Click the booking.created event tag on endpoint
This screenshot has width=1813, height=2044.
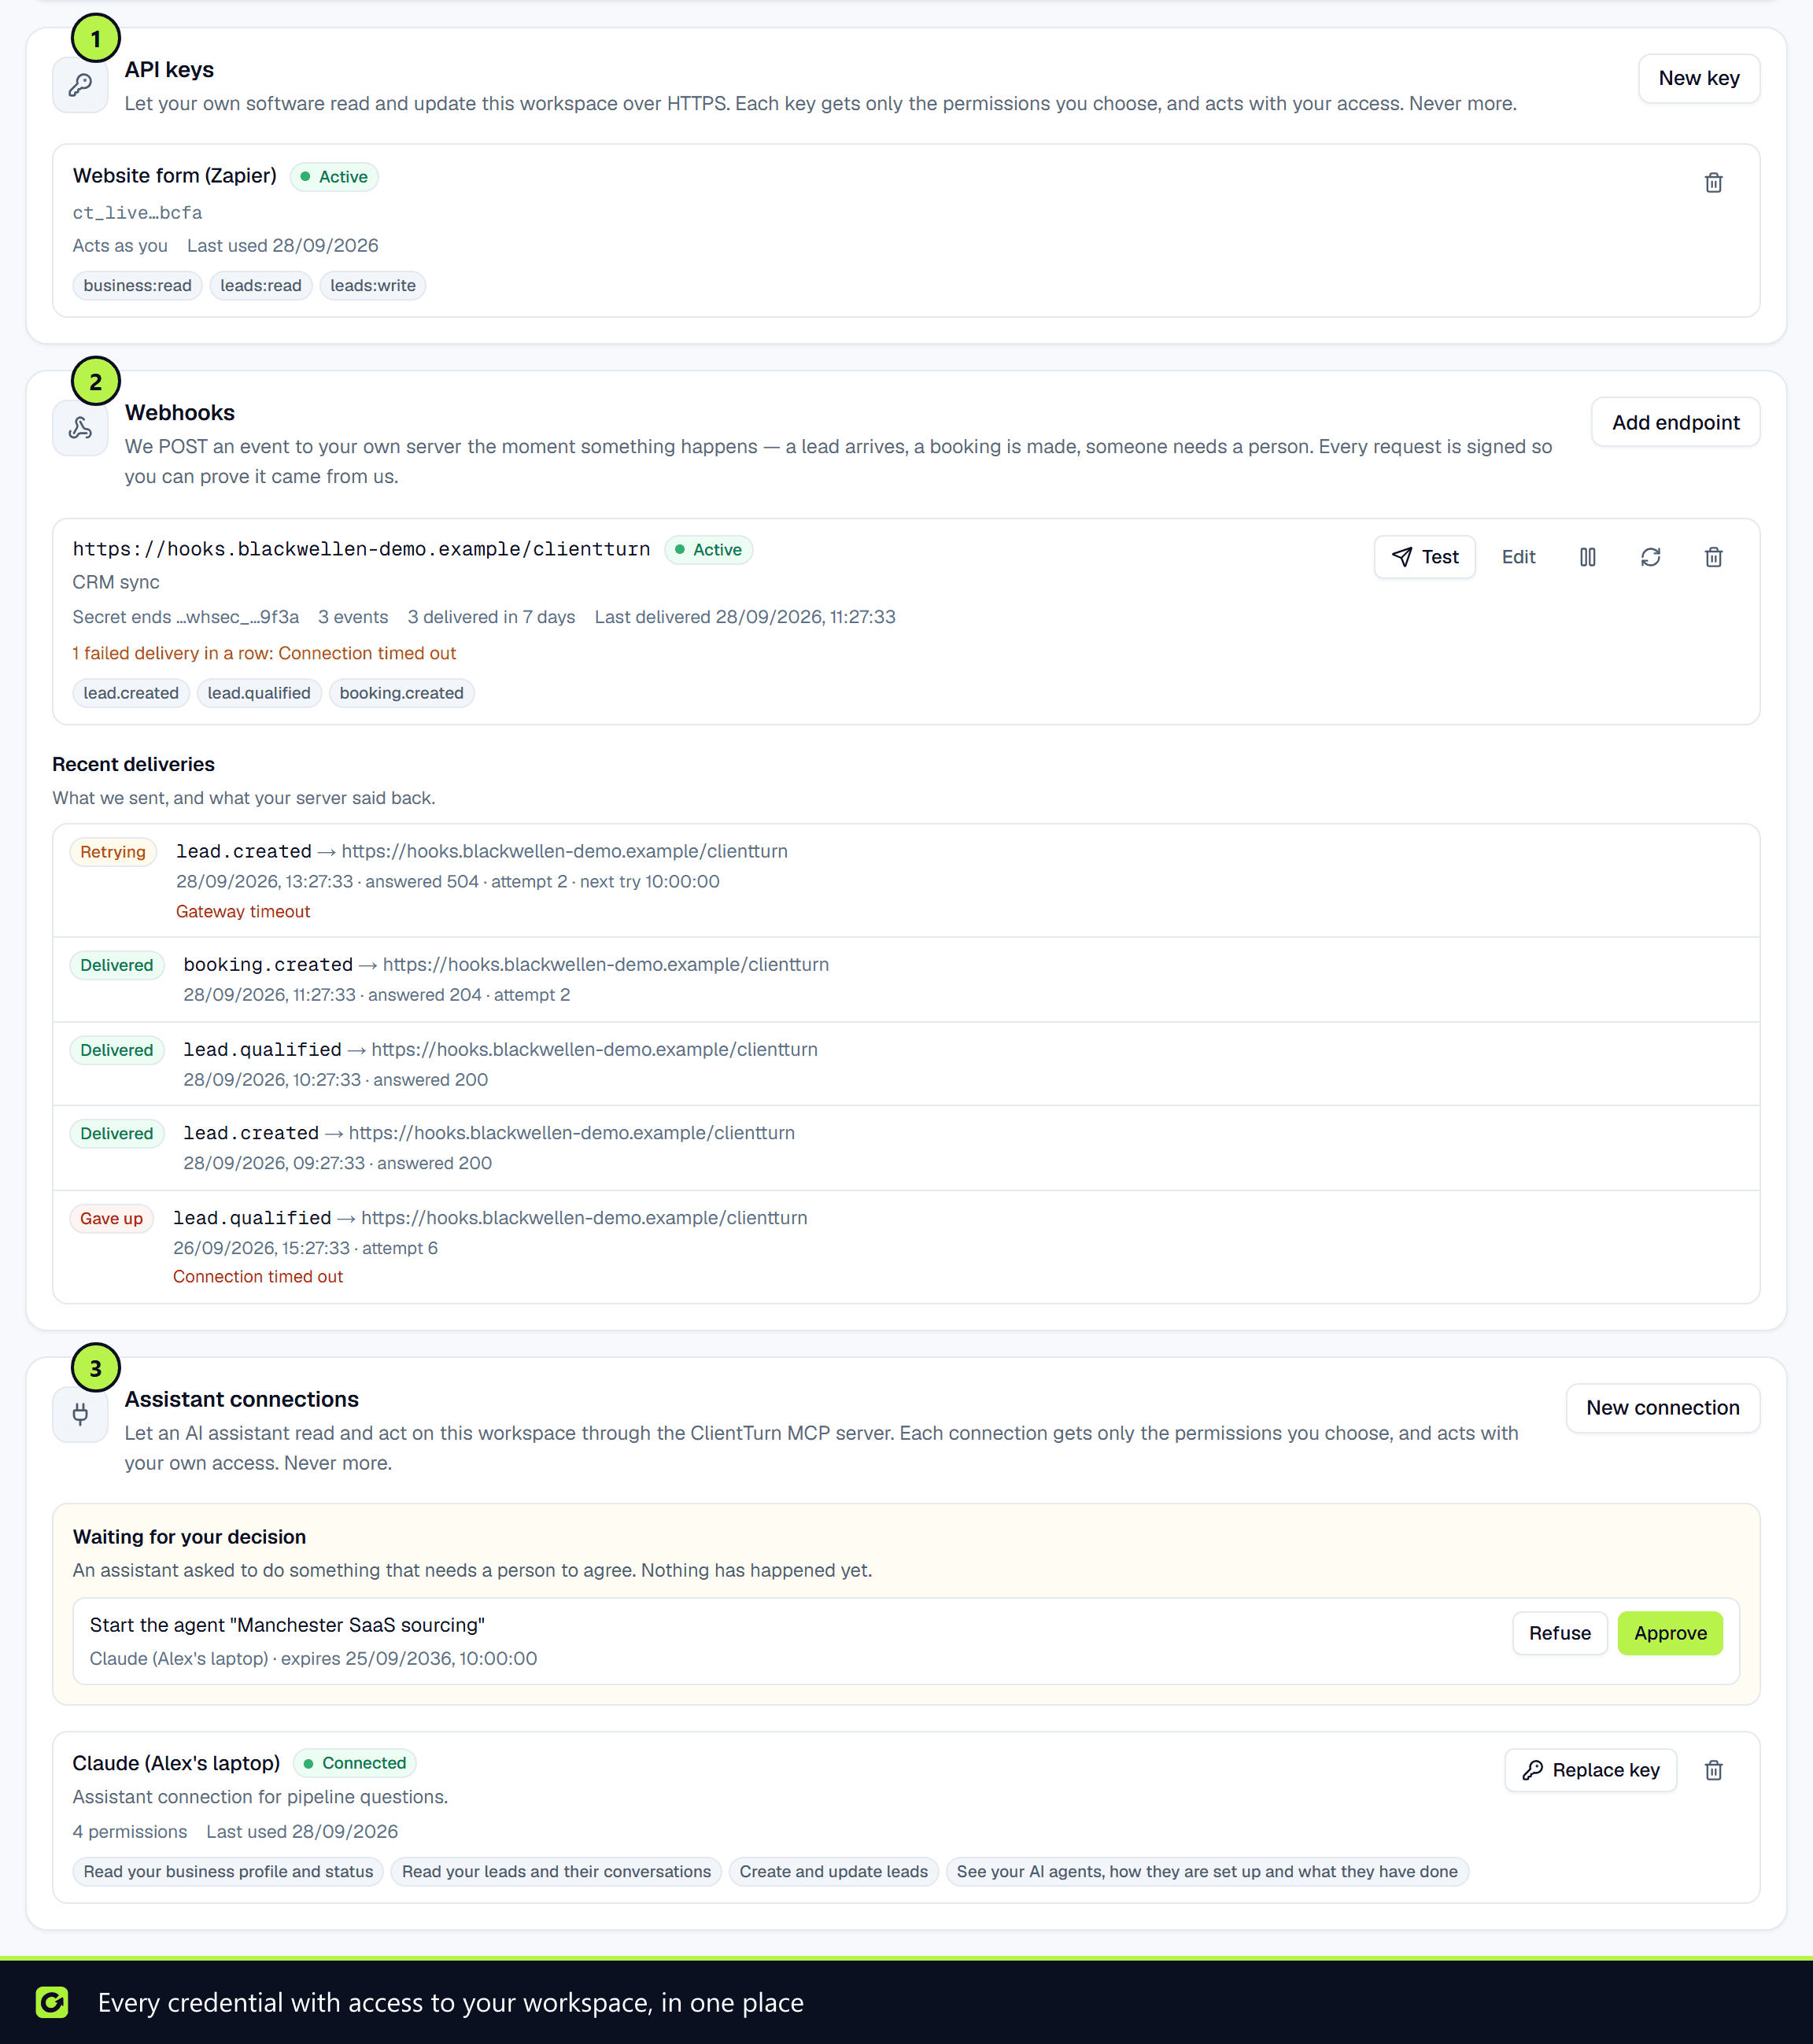point(401,693)
